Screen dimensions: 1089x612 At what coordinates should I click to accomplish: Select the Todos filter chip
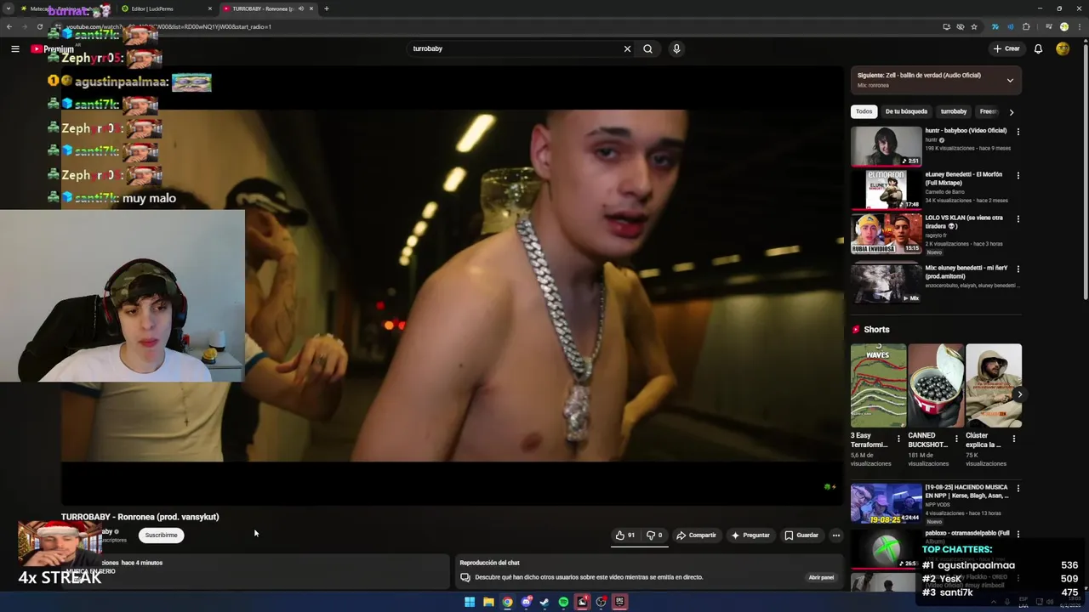(x=864, y=111)
